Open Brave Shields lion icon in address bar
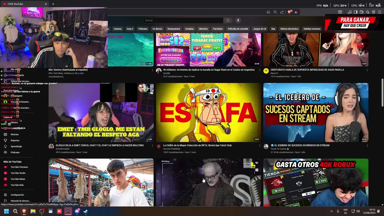This screenshot has width=384, height=216. [289, 12]
